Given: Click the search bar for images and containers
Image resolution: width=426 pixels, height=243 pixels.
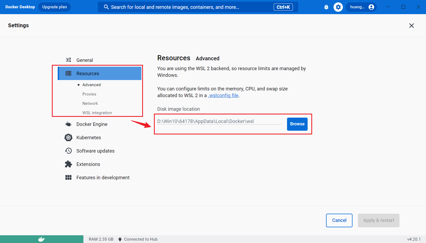Looking at the screenshot, I should click(x=198, y=7).
